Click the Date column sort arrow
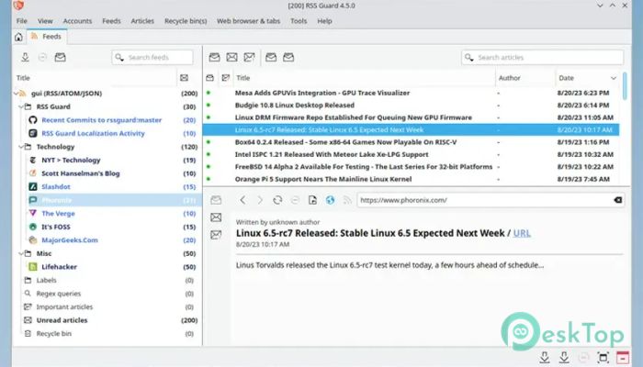This screenshot has width=643, height=367. [613, 78]
